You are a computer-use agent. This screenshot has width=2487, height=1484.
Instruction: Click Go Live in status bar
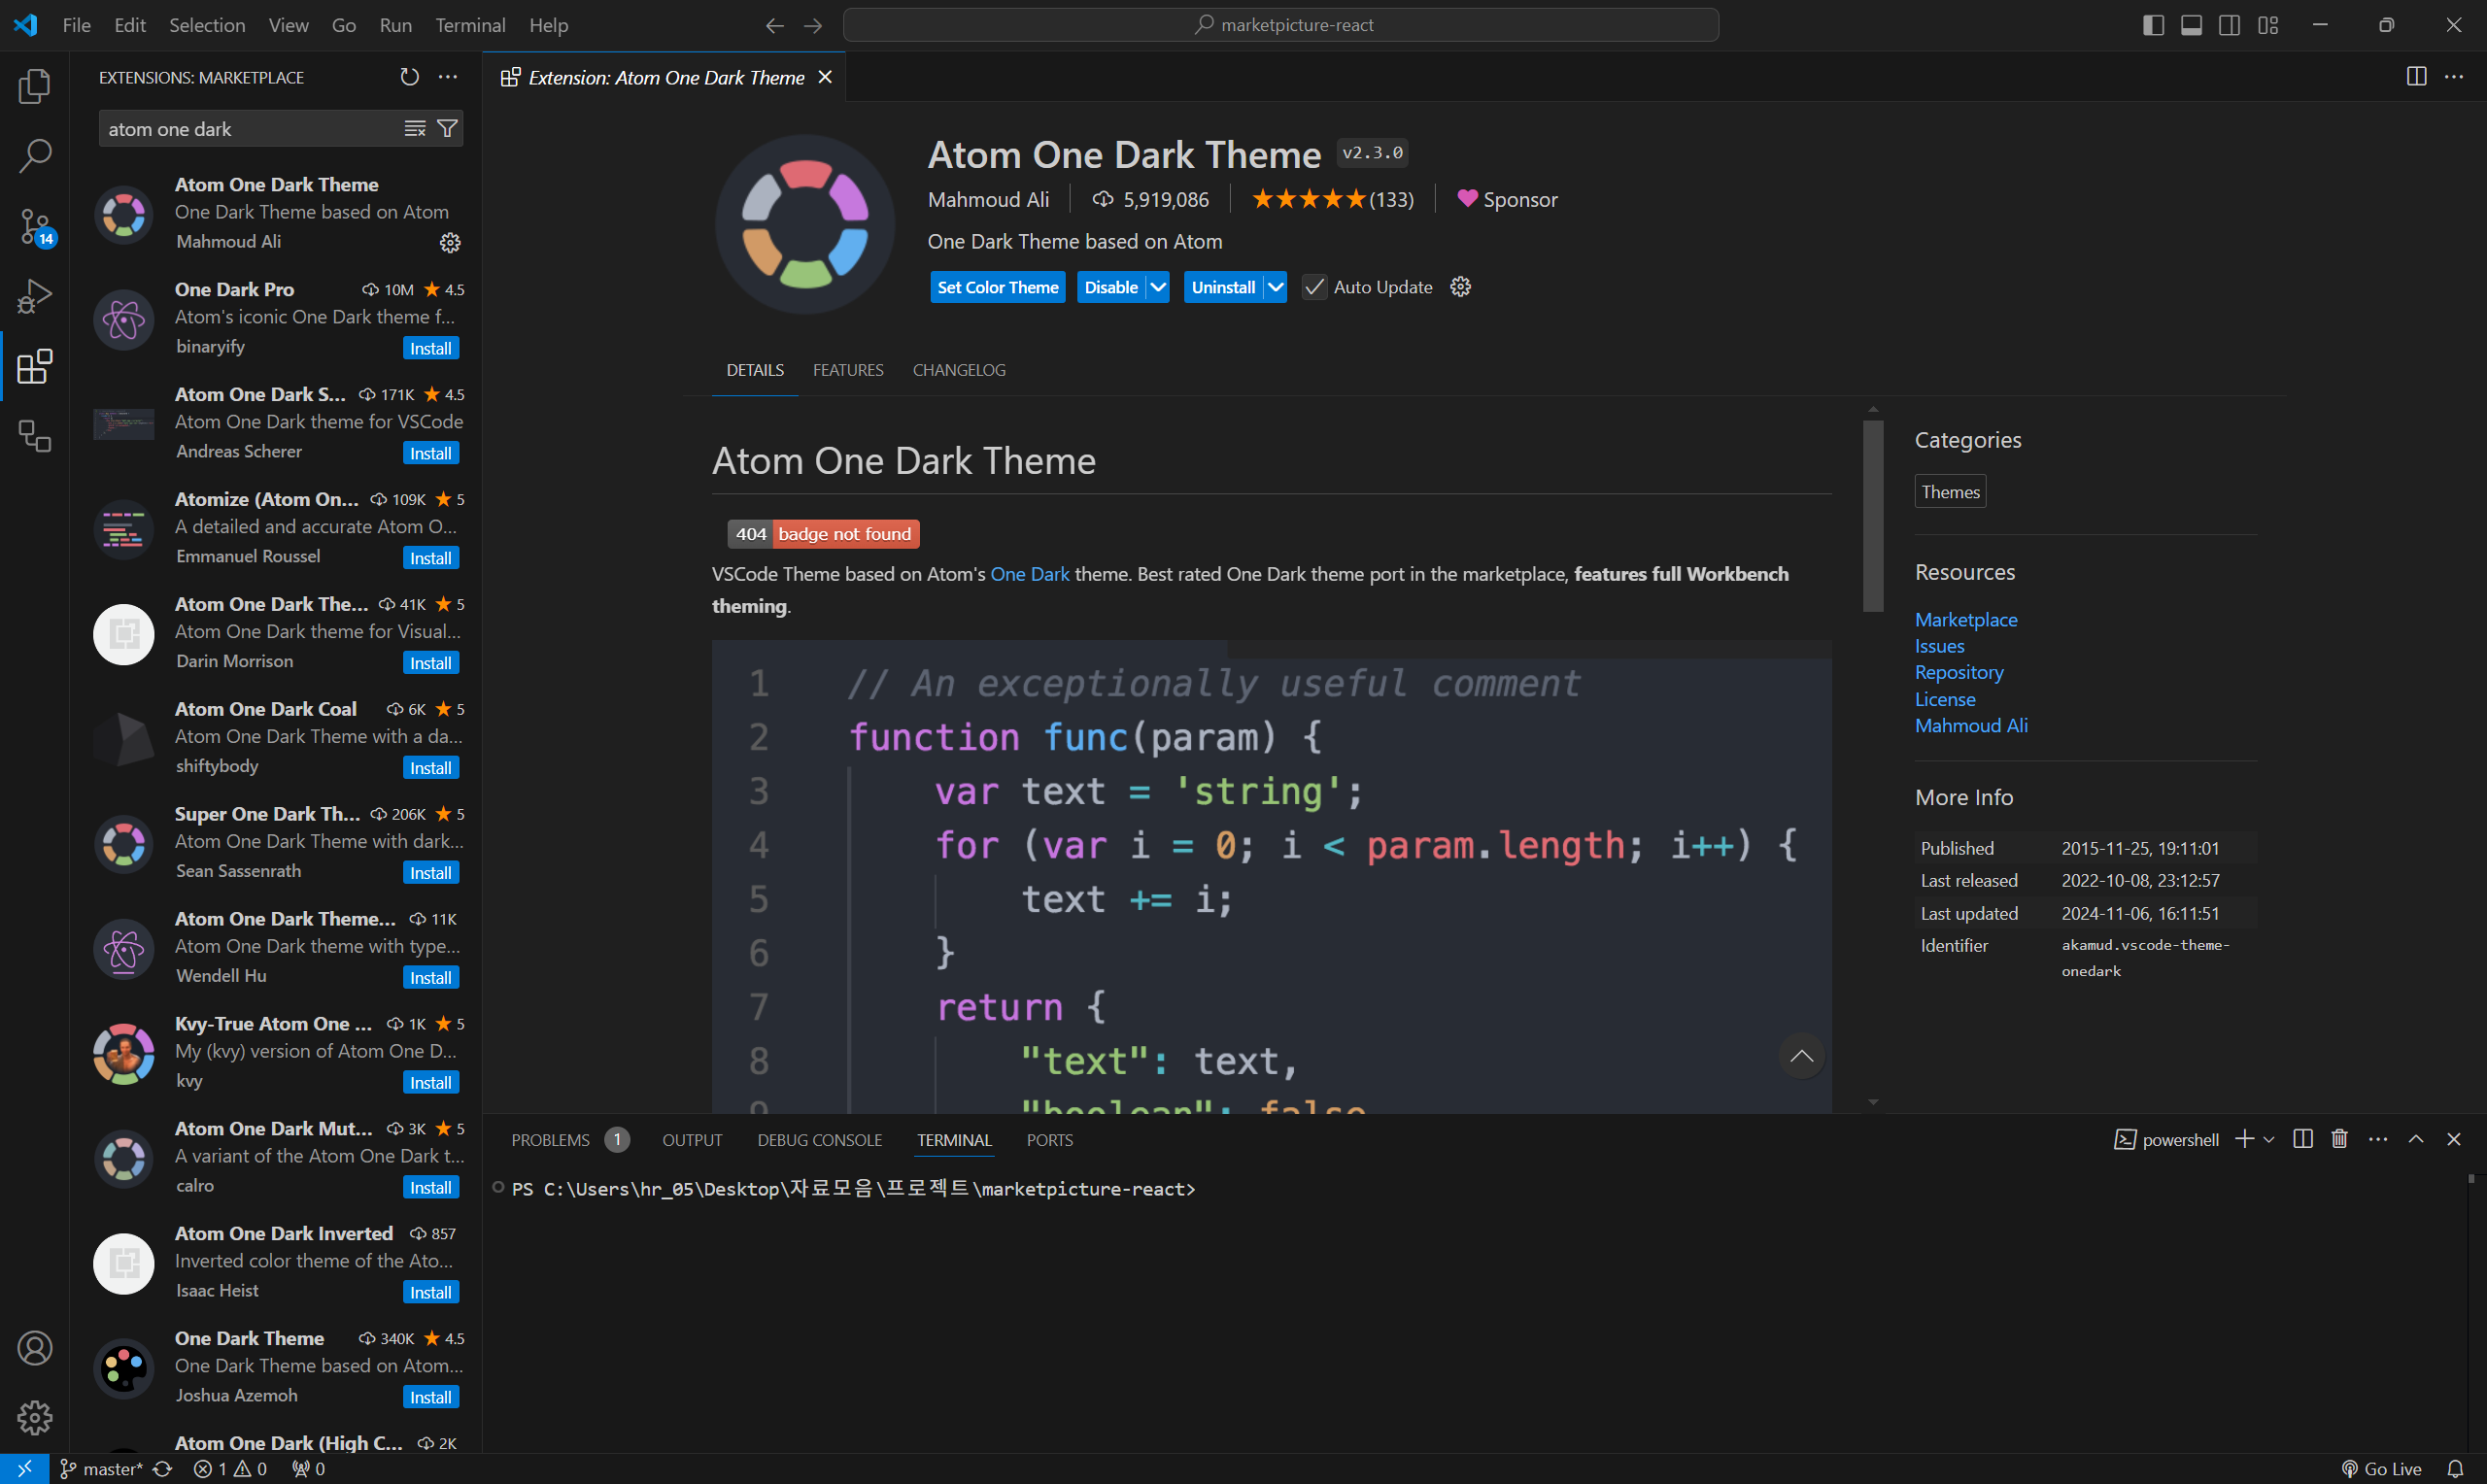pos(2381,1469)
